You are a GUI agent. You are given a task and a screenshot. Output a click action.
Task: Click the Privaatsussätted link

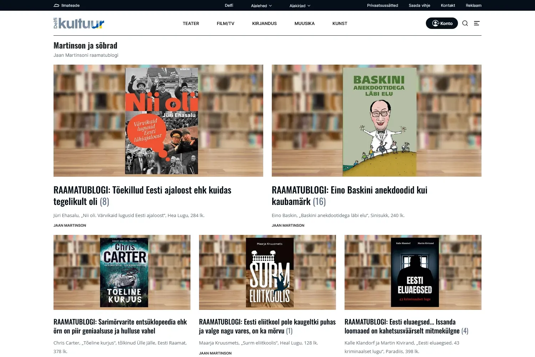382,5
